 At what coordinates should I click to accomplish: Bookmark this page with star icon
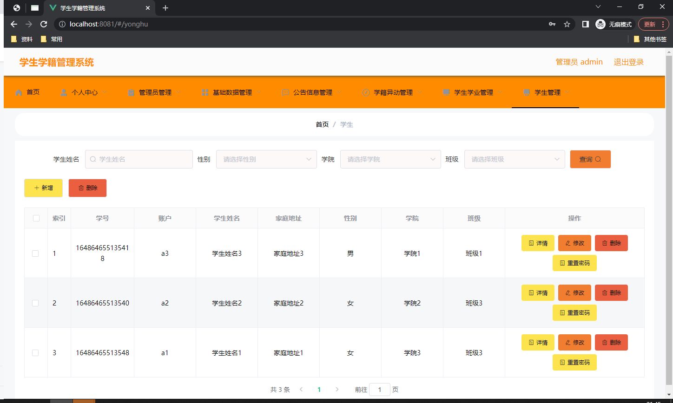pos(567,24)
